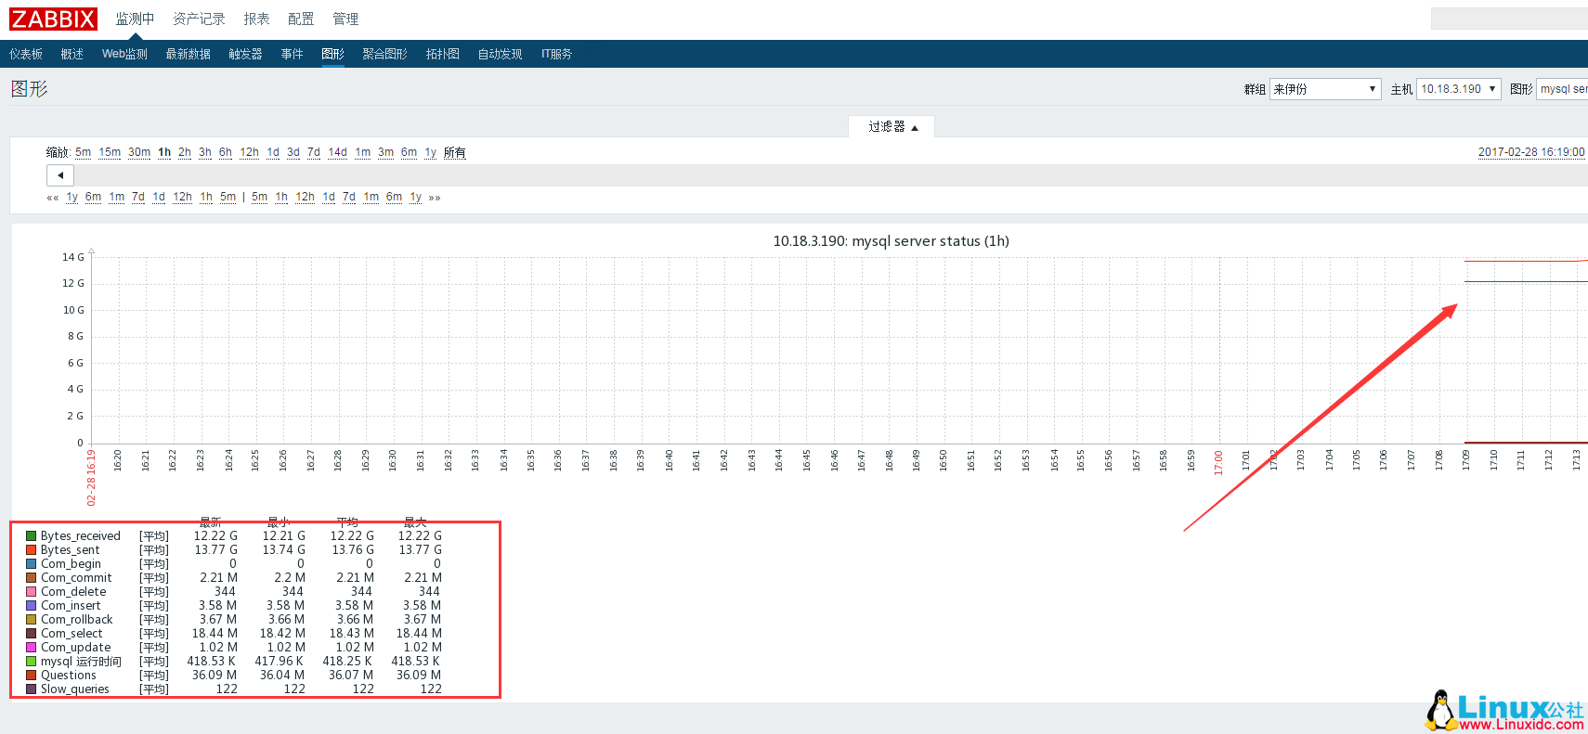Set zoom to 14d
The height and width of the screenshot is (734, 1588).
coord(338,152)
